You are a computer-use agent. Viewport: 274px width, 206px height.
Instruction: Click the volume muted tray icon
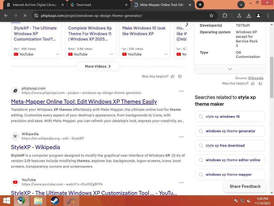click(x=249, y=201)
